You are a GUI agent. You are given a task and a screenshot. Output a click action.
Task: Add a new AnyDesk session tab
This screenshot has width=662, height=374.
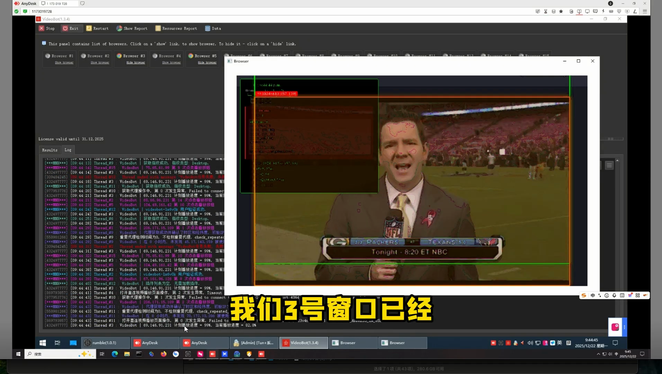82,3
